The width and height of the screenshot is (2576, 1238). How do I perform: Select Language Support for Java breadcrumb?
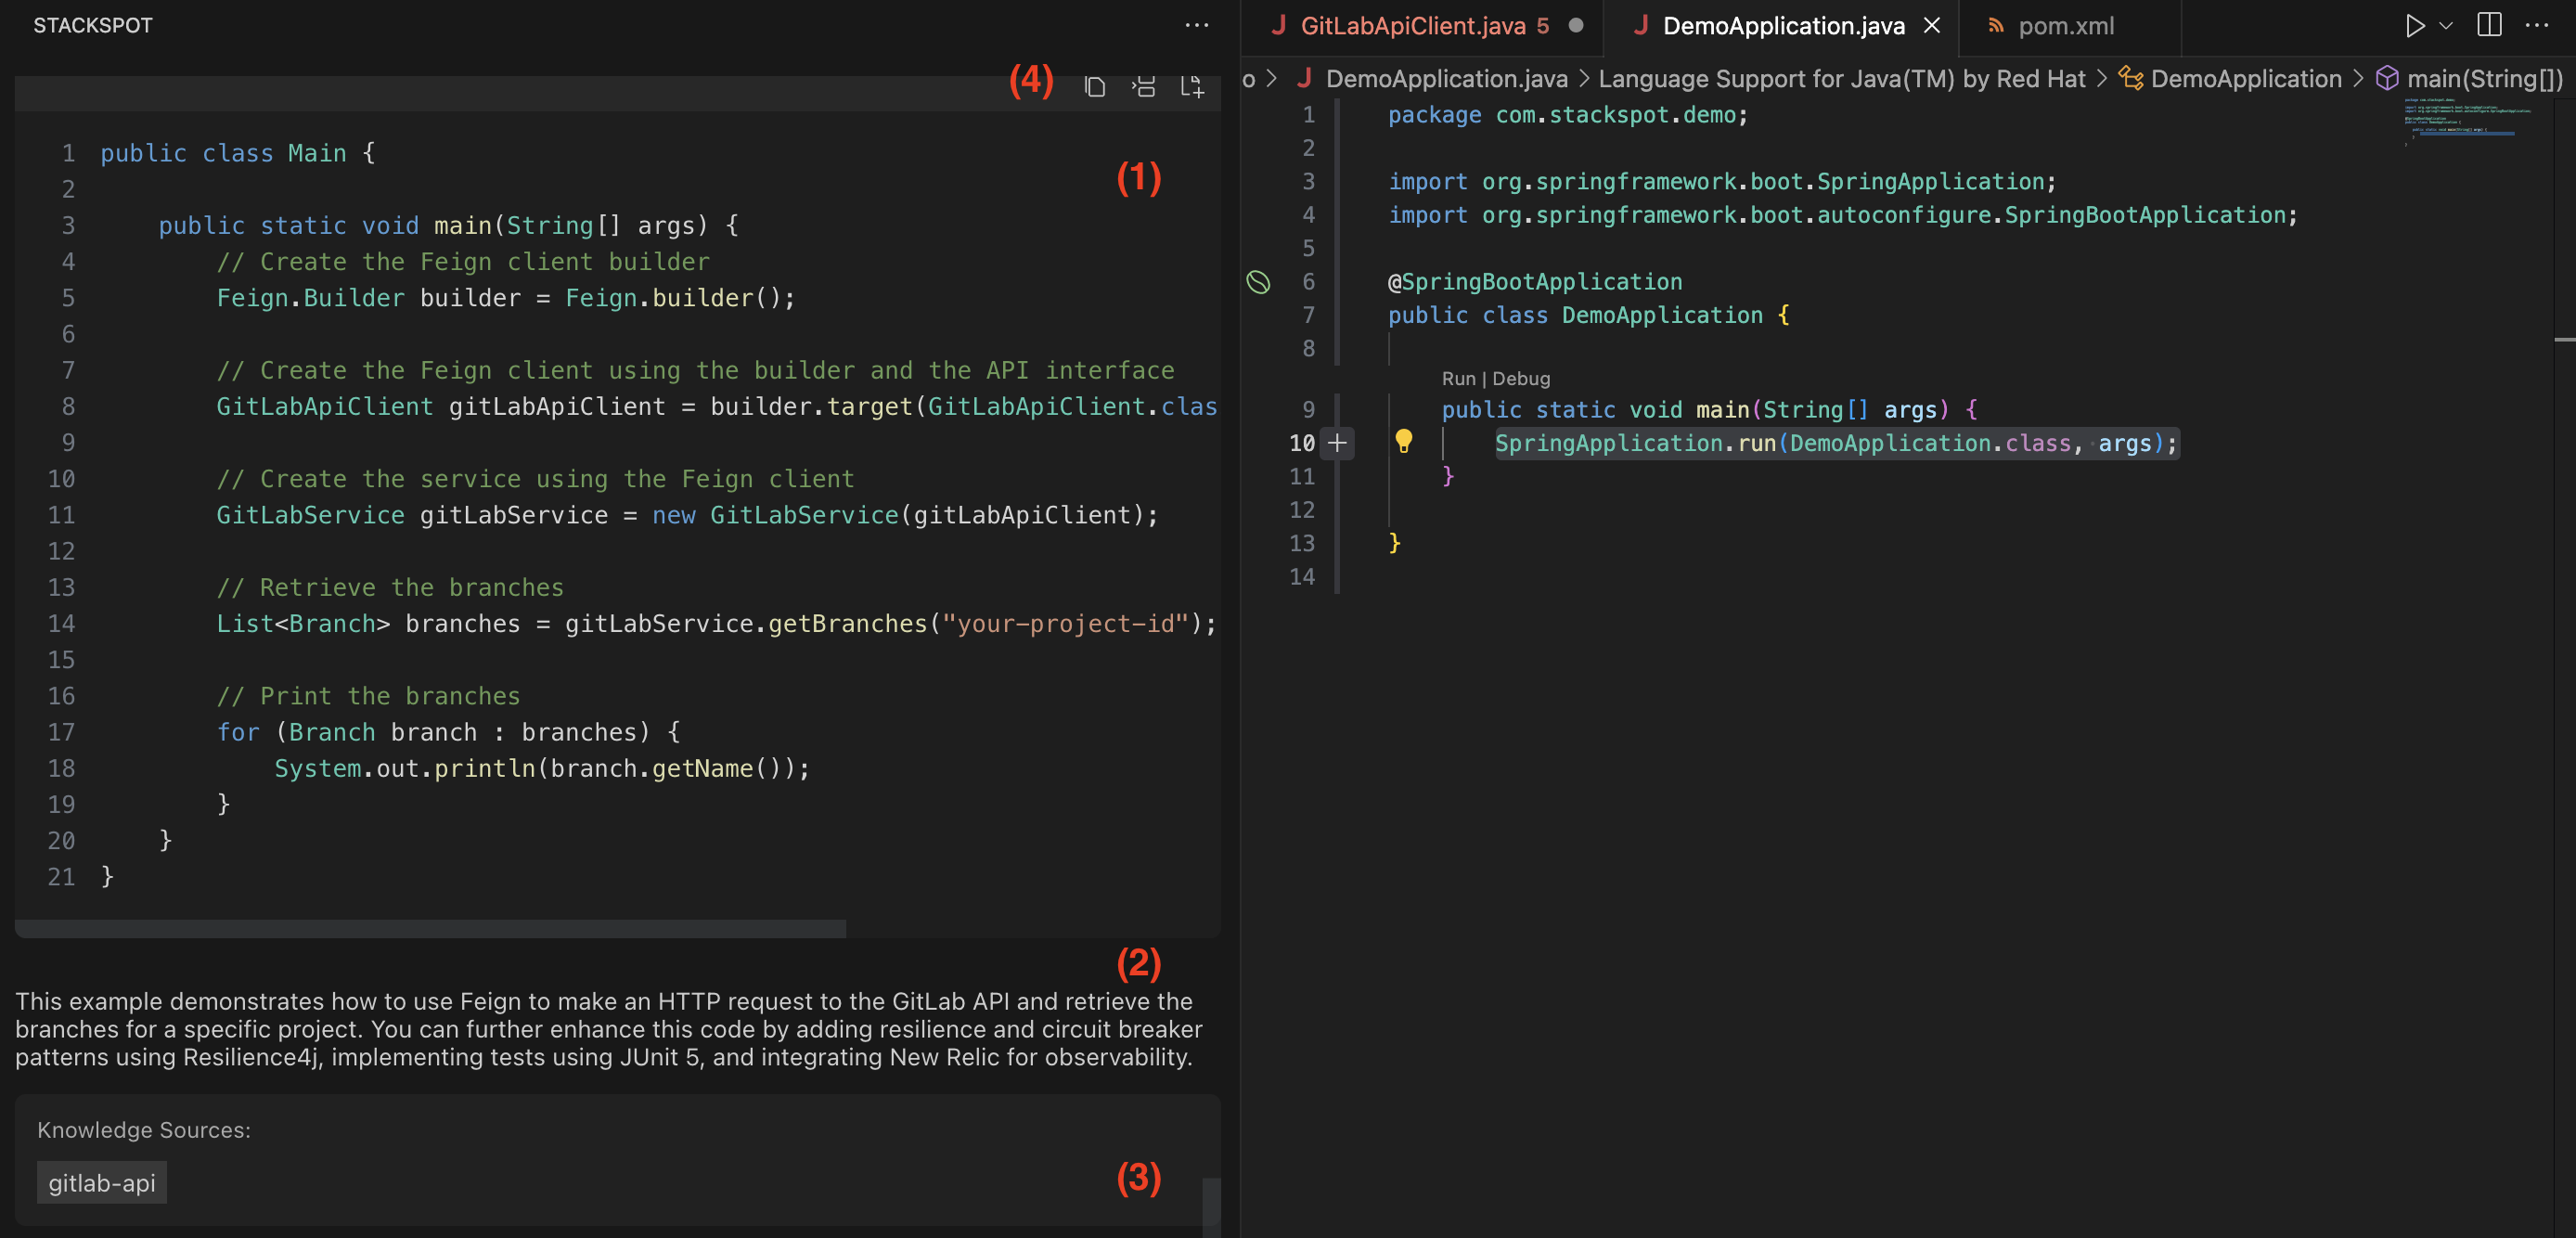pos(1842,79)
